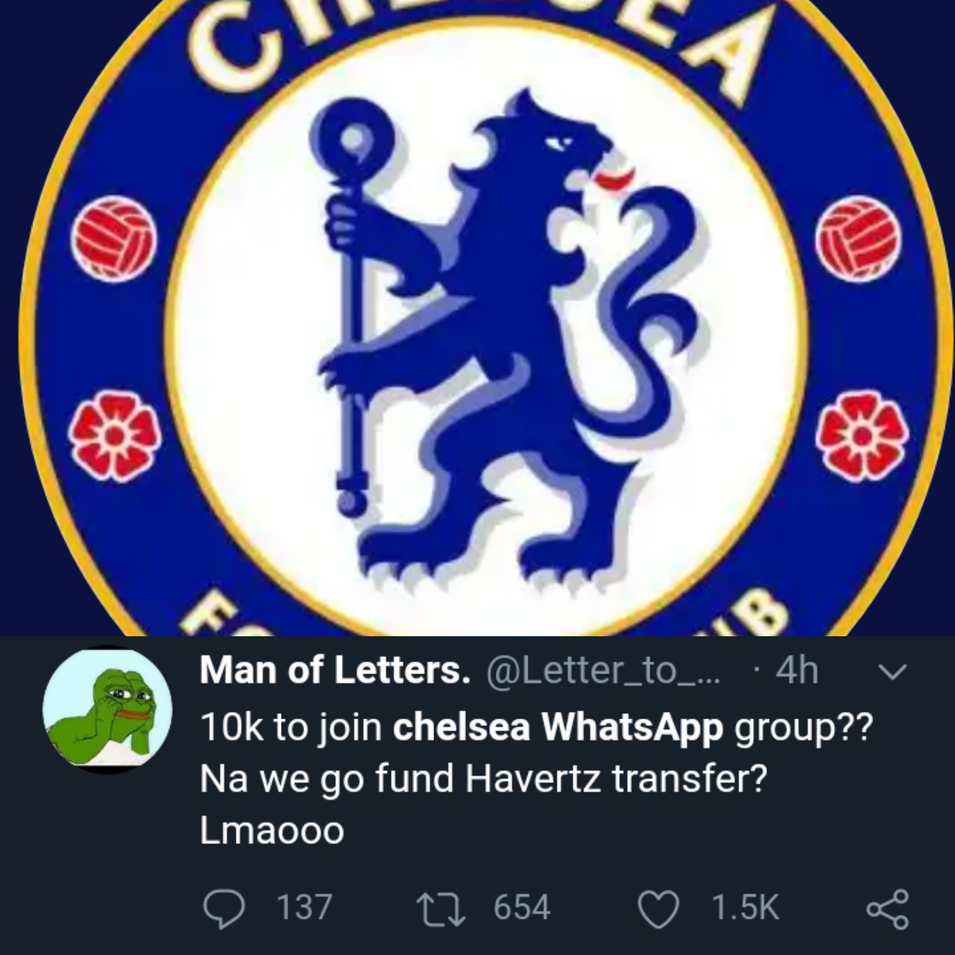Like the tweet with the heart icon
This screenshot has height=955, width=955.
pos(659,907)
